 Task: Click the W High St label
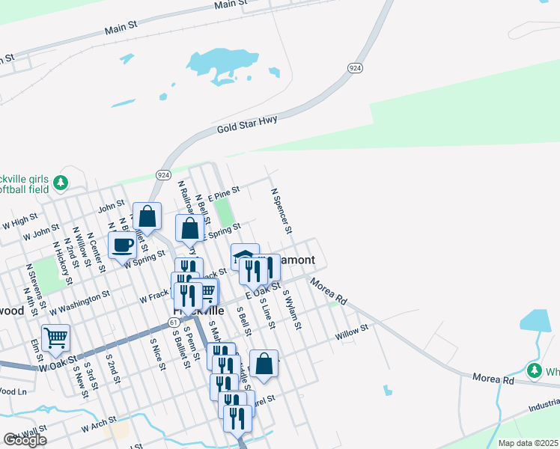pyautogui.click(x=19, y=222)
